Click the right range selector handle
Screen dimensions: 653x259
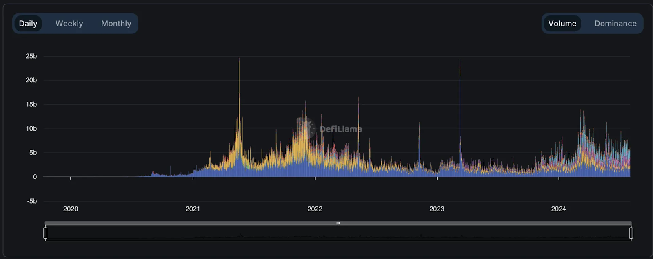tap(631, 233)
